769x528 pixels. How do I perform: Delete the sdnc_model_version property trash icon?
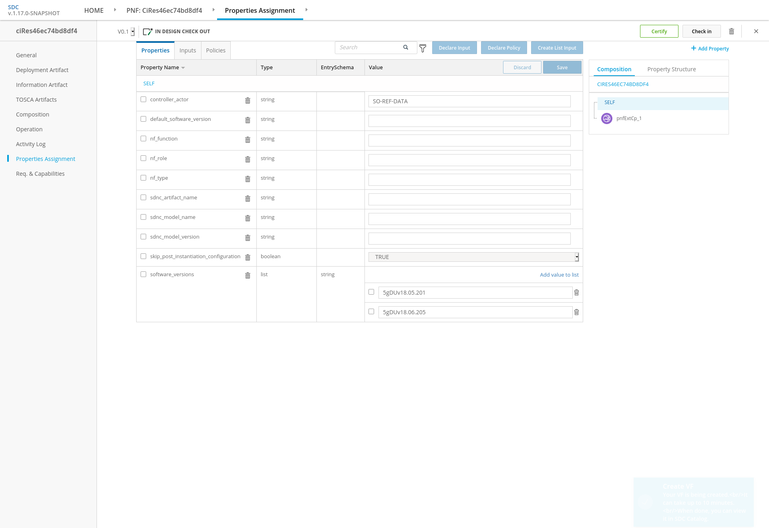(248, 238)
